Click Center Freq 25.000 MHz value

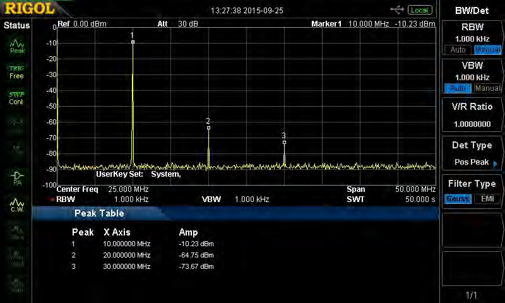(128, 189)
